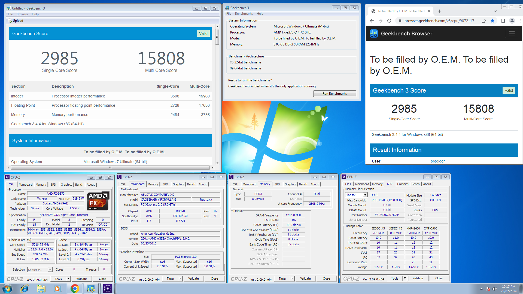Open the Windows Start orb
This screenshot has height=294, width=523.
click(x=7, y=289)
